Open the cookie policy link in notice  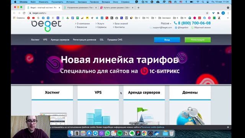(152, 127)
